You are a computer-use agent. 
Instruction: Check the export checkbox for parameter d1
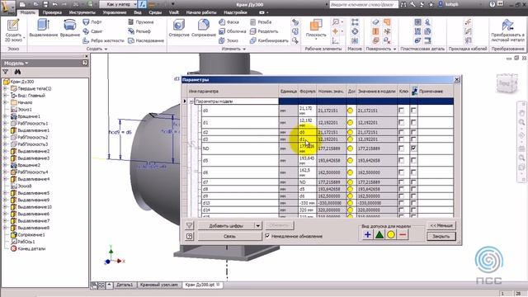click(413, 123)
